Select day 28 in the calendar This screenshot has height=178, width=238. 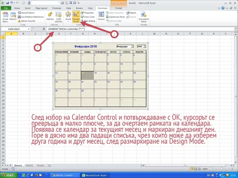point(88,93)
